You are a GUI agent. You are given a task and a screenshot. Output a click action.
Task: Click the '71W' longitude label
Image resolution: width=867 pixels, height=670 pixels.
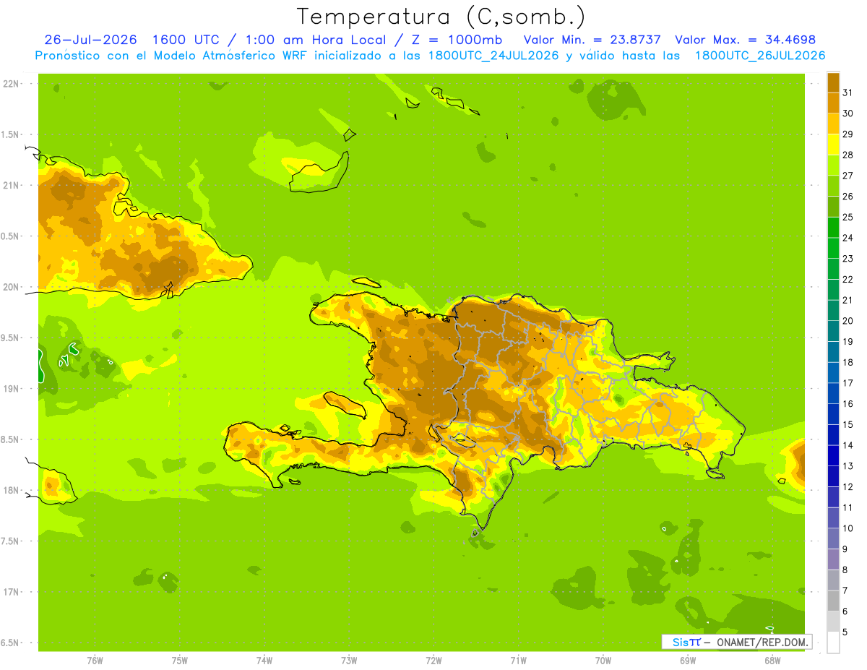pyautogui.click(x=518, y=661)
